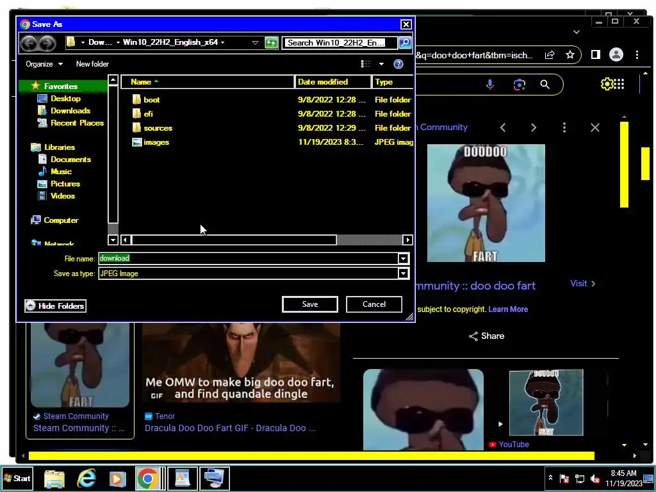Open the Start menu
656x492 pixels.
[17, 478]
